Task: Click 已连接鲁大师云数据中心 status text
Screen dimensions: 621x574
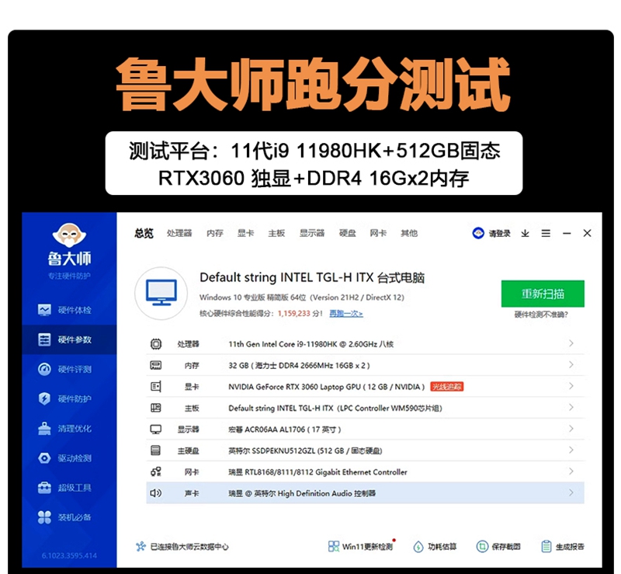Action: tap(189, 547)
